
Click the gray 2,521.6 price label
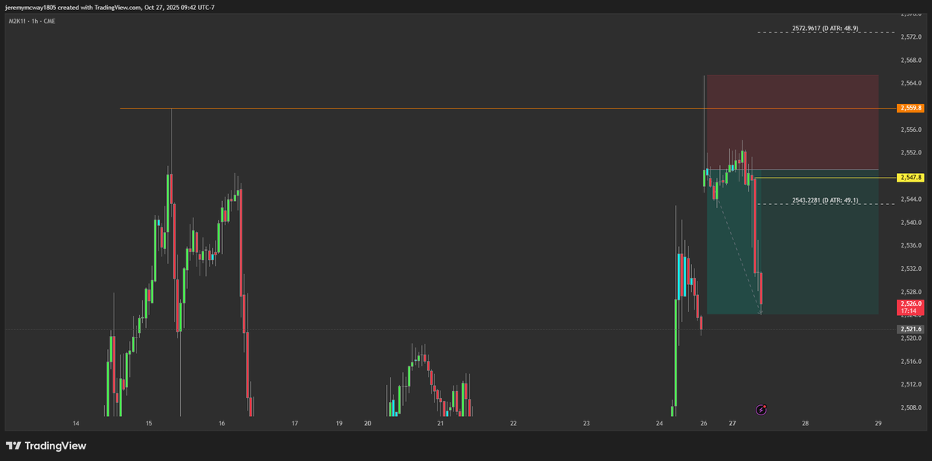[910, 329]
